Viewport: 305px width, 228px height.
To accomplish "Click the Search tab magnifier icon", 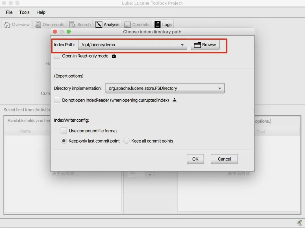I will pyautogui.click(x=72, y=25).
